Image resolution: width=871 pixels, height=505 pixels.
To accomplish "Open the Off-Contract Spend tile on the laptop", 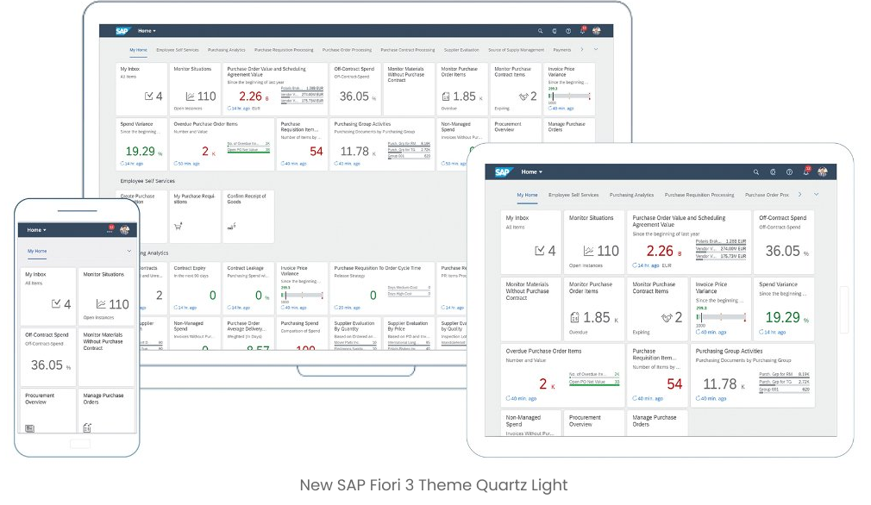I will (355, 88).
